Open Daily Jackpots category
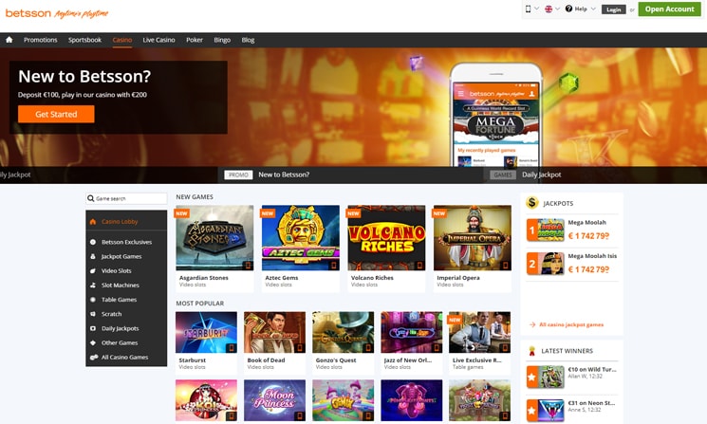The height and width of the screenshot is (424, 707). (x=126, y=328)
